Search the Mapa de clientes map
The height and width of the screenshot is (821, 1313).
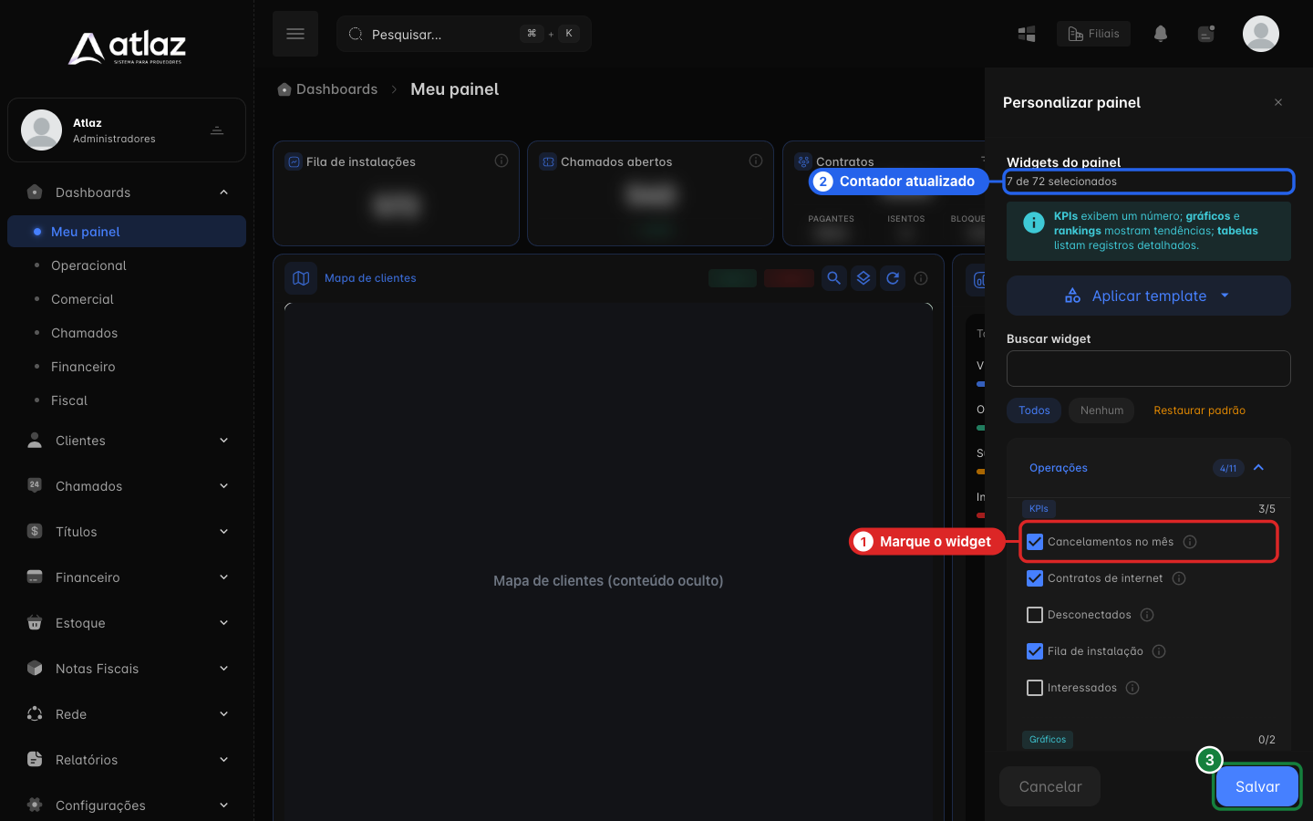[833, 278]
